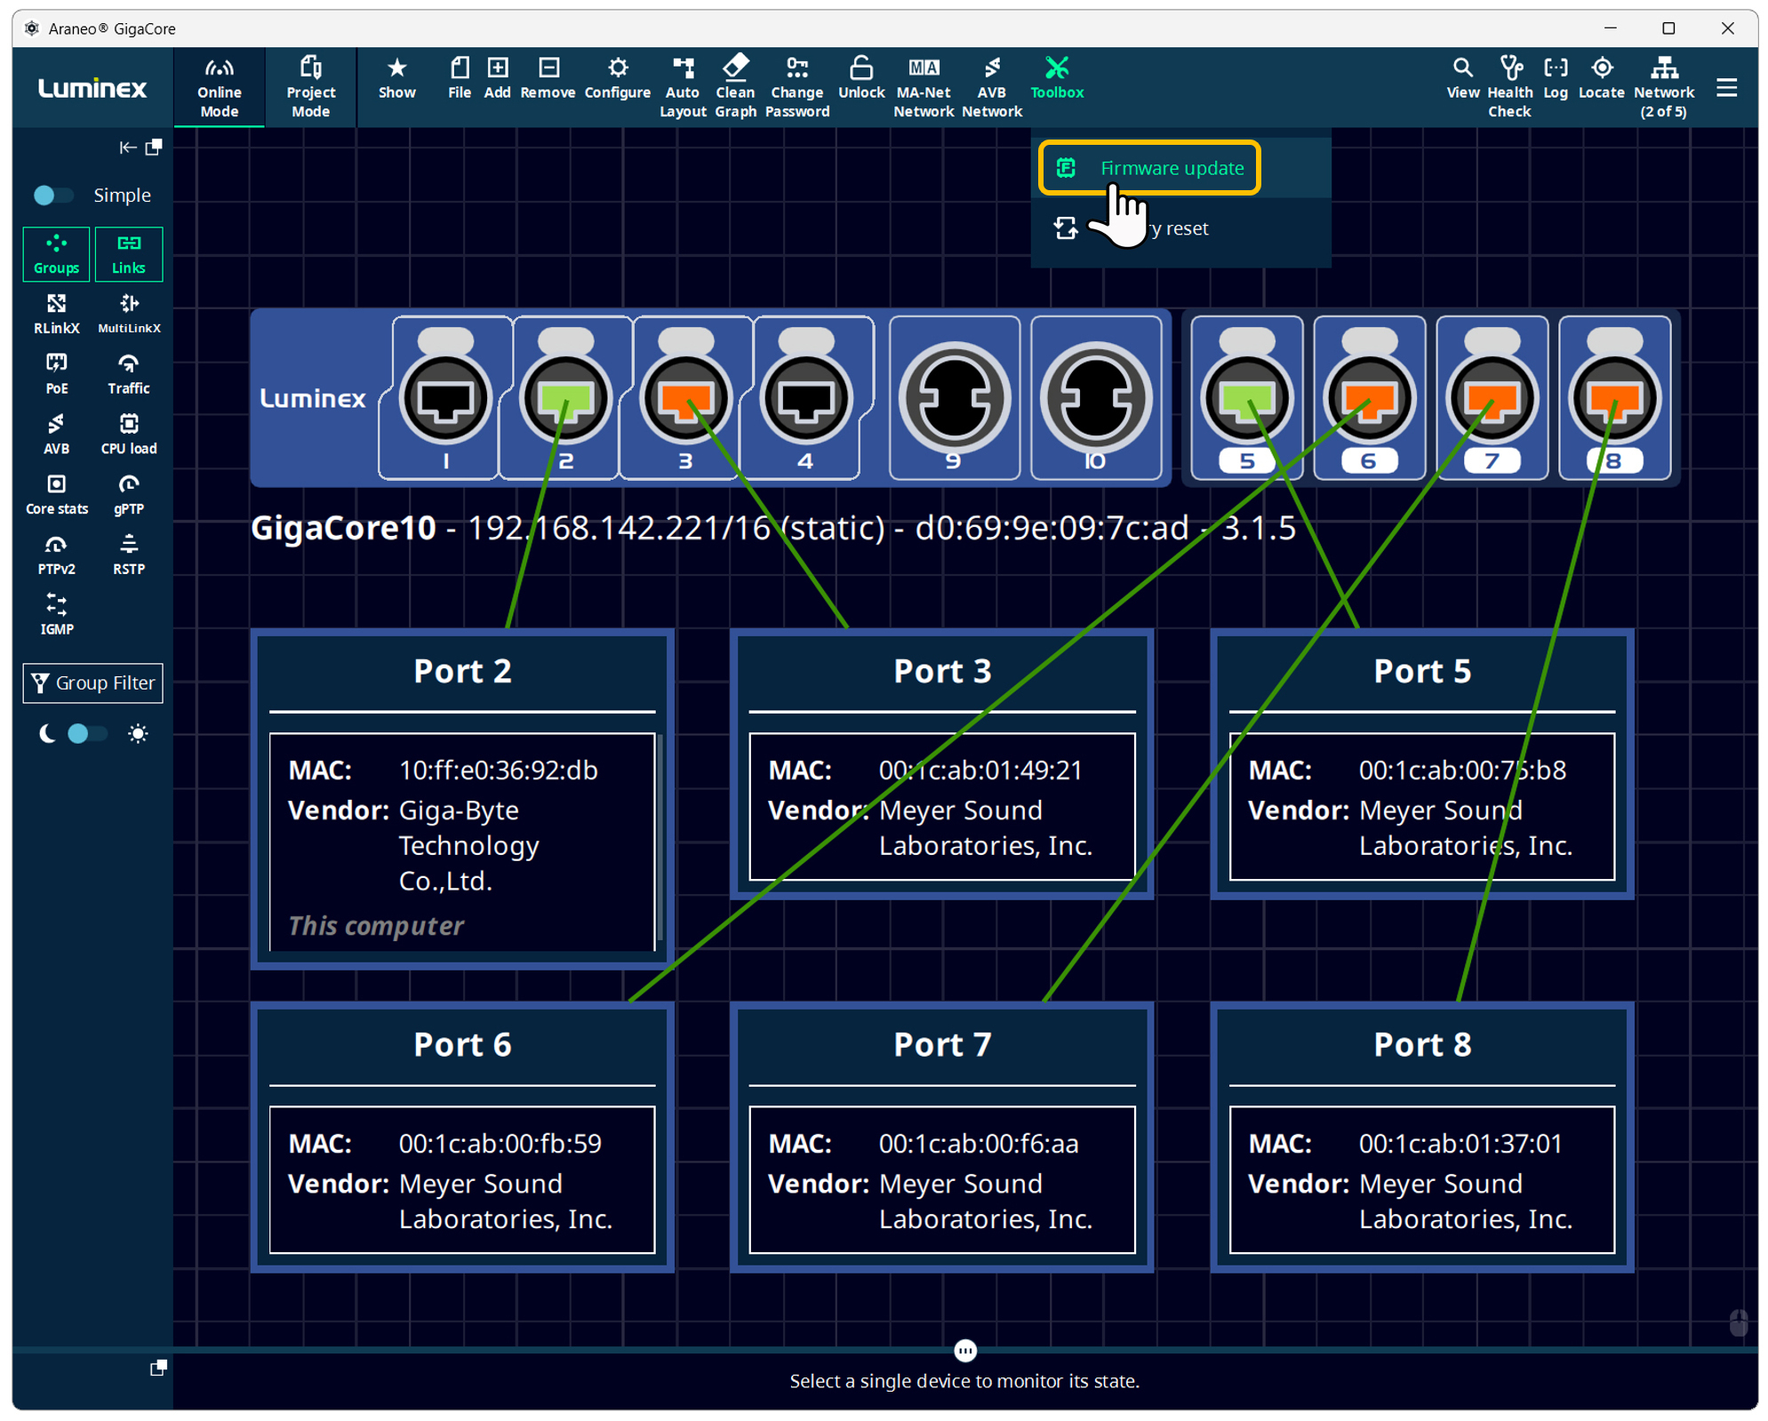The height and width of the screenshot is (1421, 1768).
Task: Pop out the left sidebar panel
Action: coord(154,148)
